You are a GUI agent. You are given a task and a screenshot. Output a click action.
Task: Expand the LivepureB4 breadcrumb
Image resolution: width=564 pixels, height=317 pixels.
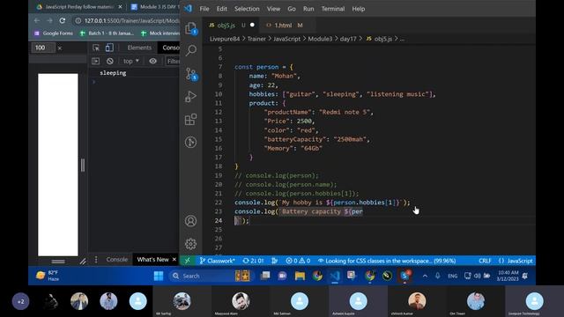tap(225, 39)
